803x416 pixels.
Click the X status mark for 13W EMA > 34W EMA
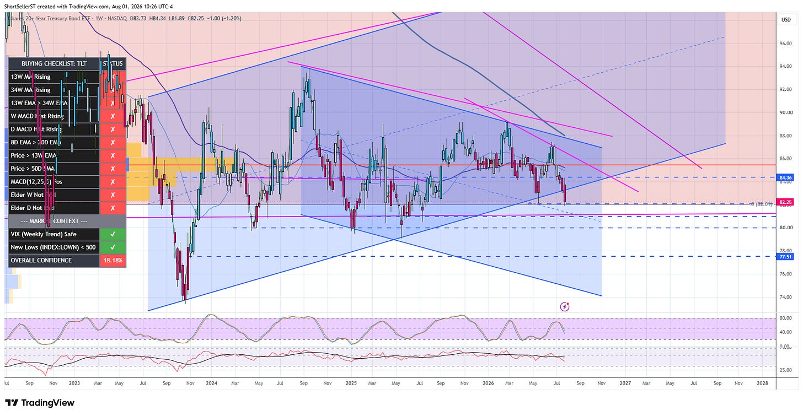tap(113, 103)
